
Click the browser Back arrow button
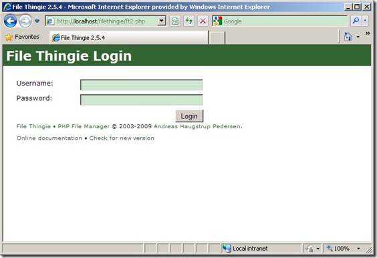pos(10,21)
